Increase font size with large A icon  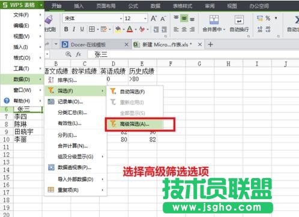[x=154, y=19]
